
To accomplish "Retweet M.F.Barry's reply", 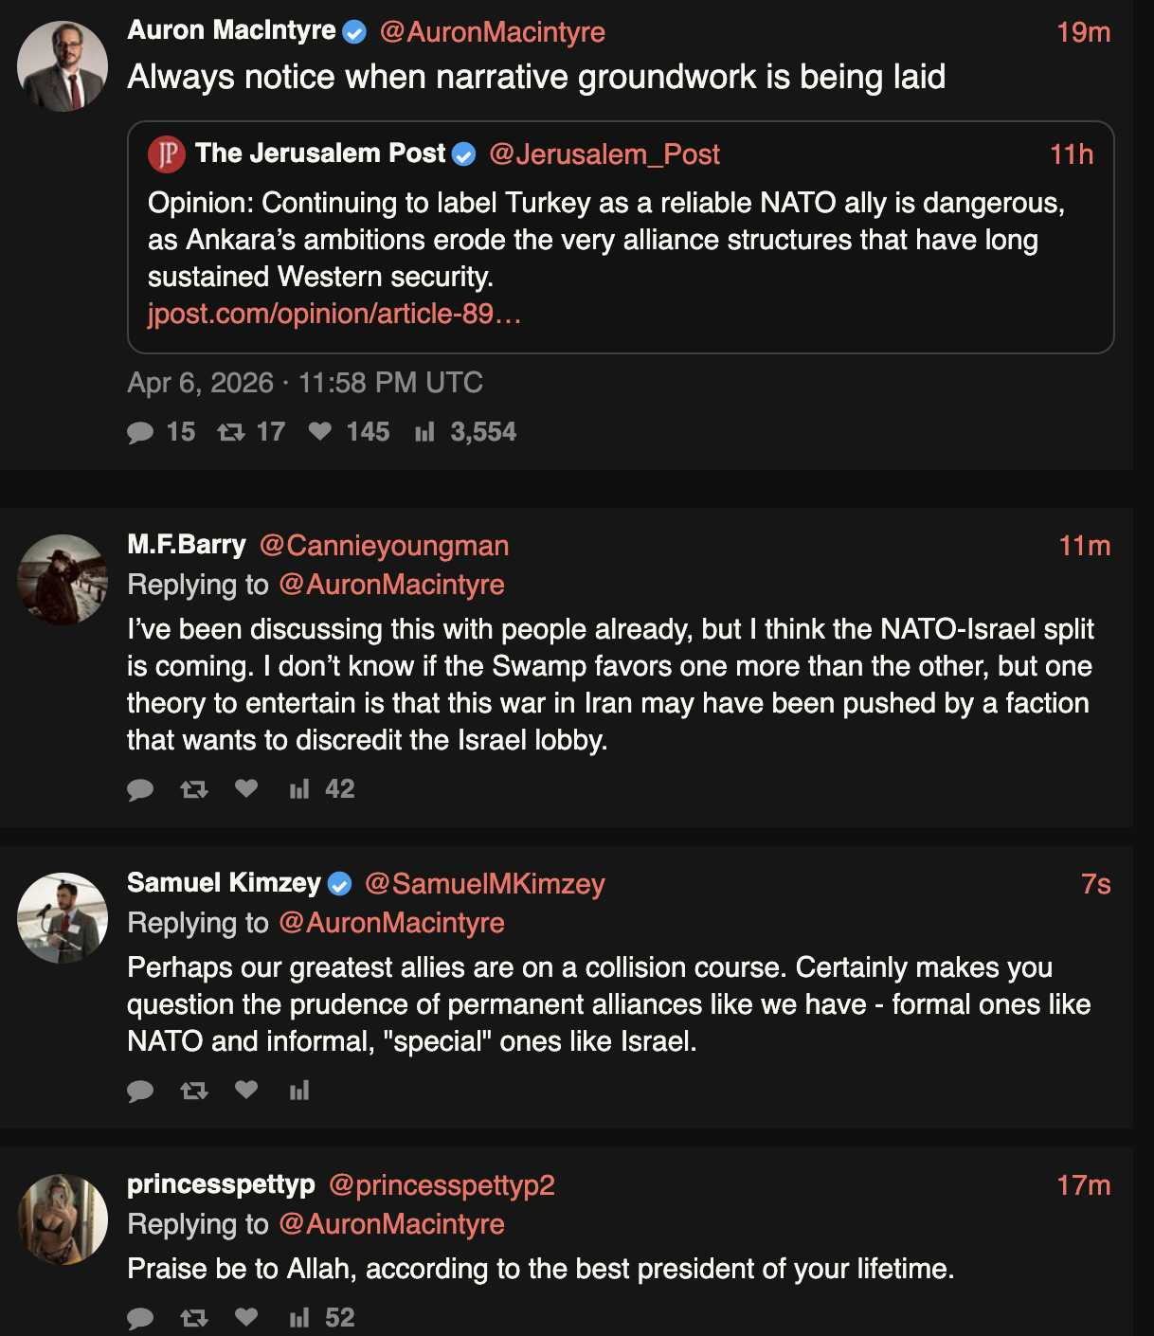I will point(194,789).
